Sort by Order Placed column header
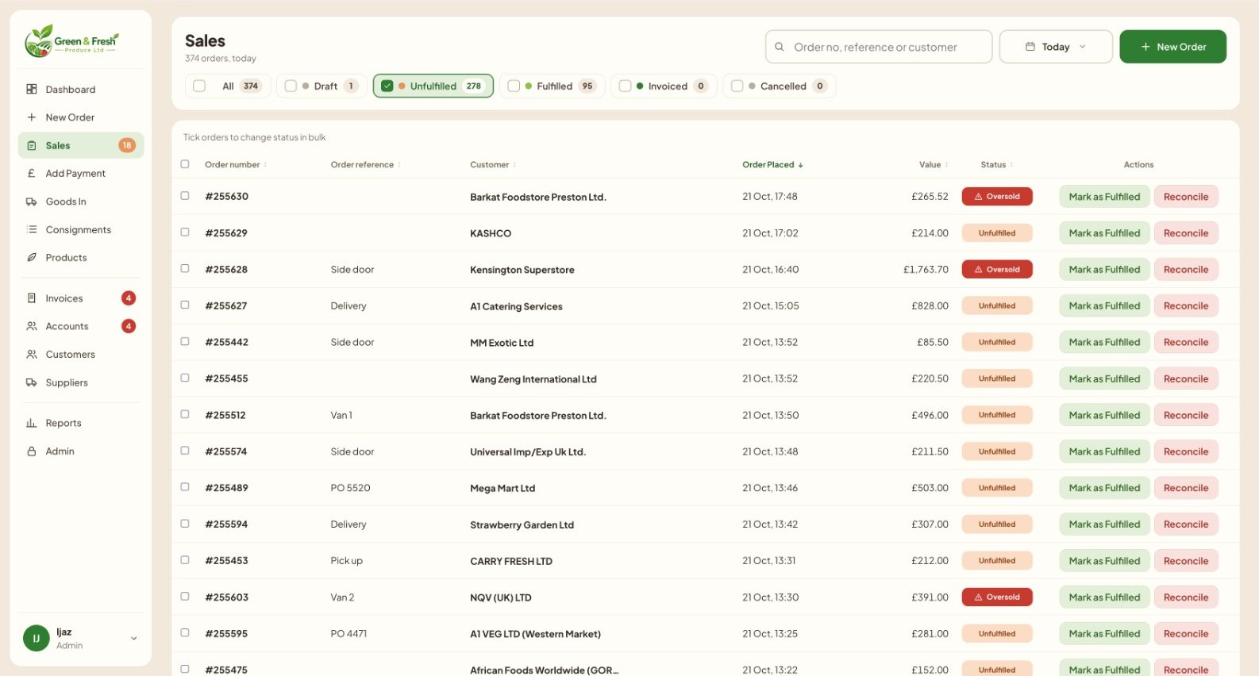The width and height of the screenshot is (1259, 676). (x=772, y=165)
